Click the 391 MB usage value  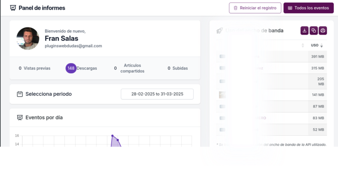tap(318, 56)
